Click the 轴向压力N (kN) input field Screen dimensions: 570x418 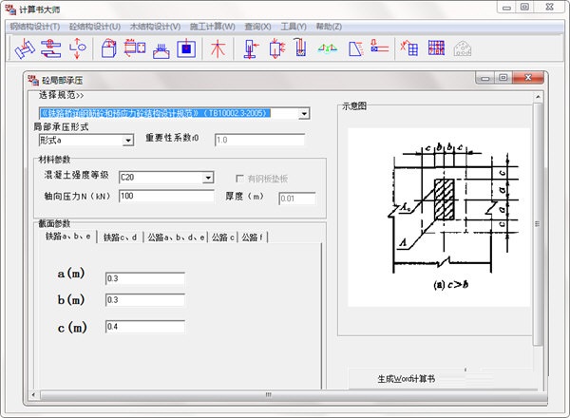pyautogui.click(x=166, y=197)
